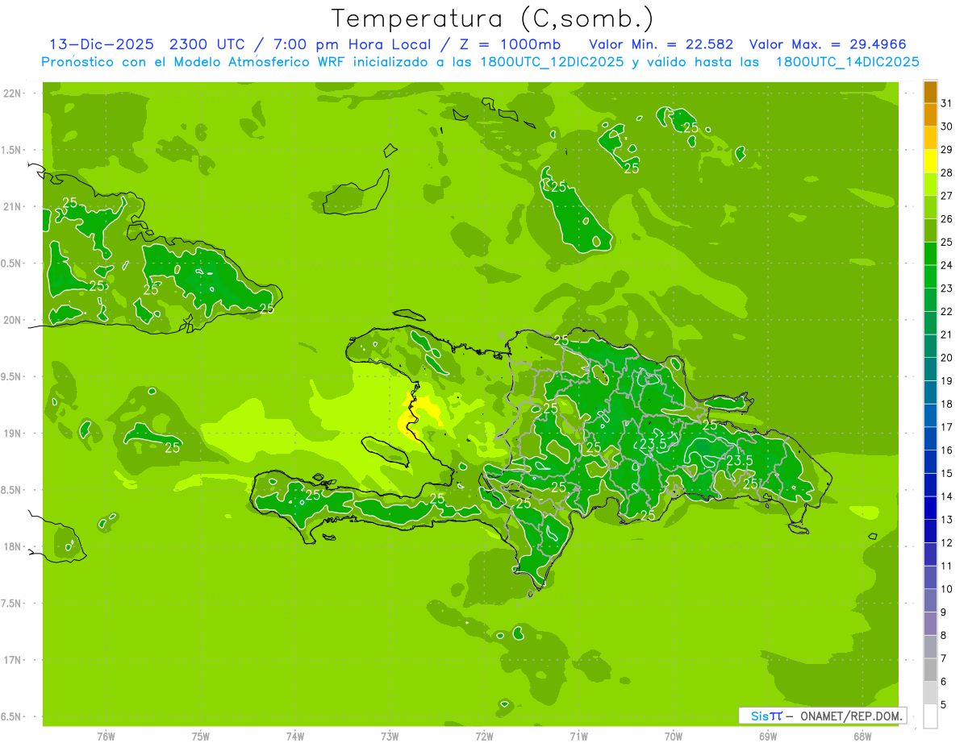Viewport: 968px width, 747px height.
Task: Pick the yellow legend swatch between 28 and 29
Action: tap(930, 161)
